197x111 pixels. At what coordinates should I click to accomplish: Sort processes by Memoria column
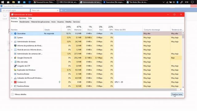77,28
